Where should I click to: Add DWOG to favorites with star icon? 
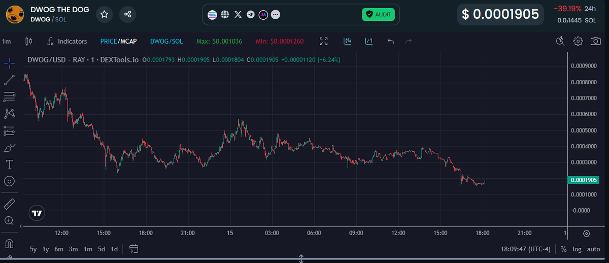(x=104, y=14)
